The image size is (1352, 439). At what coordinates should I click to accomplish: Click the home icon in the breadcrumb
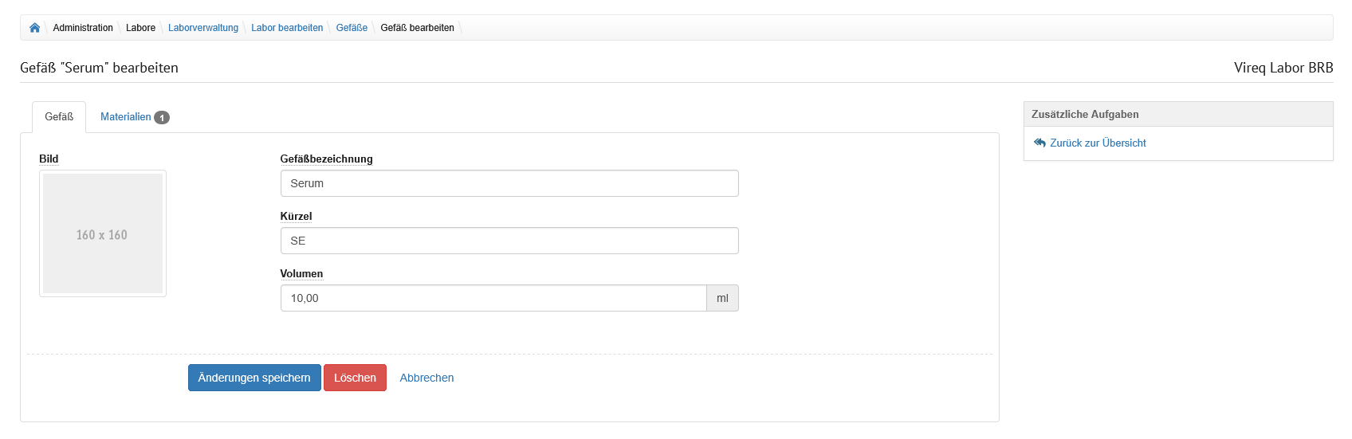(x=34, y=28)
